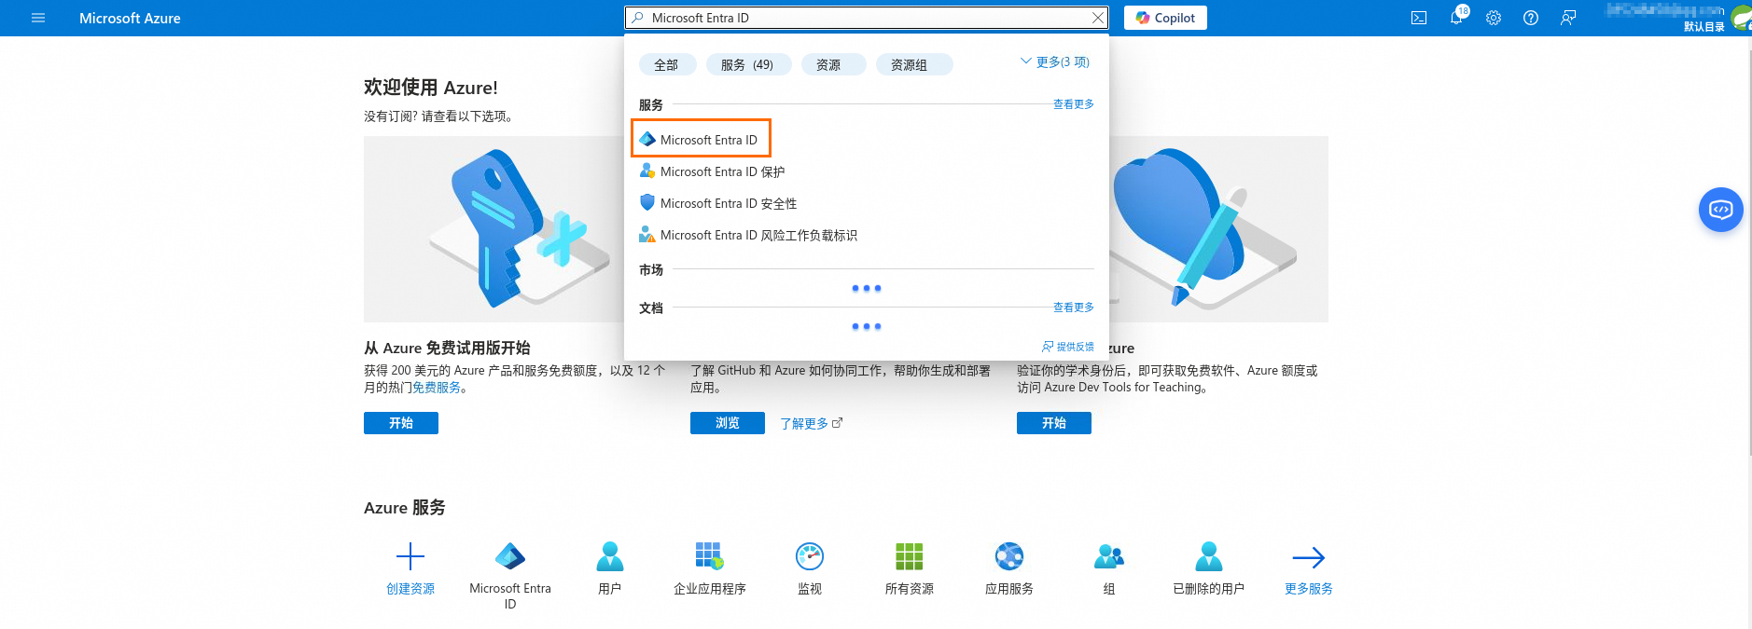The image size is (1752, 629).
Task: Click the 免费服务 link
Action: 437,388
